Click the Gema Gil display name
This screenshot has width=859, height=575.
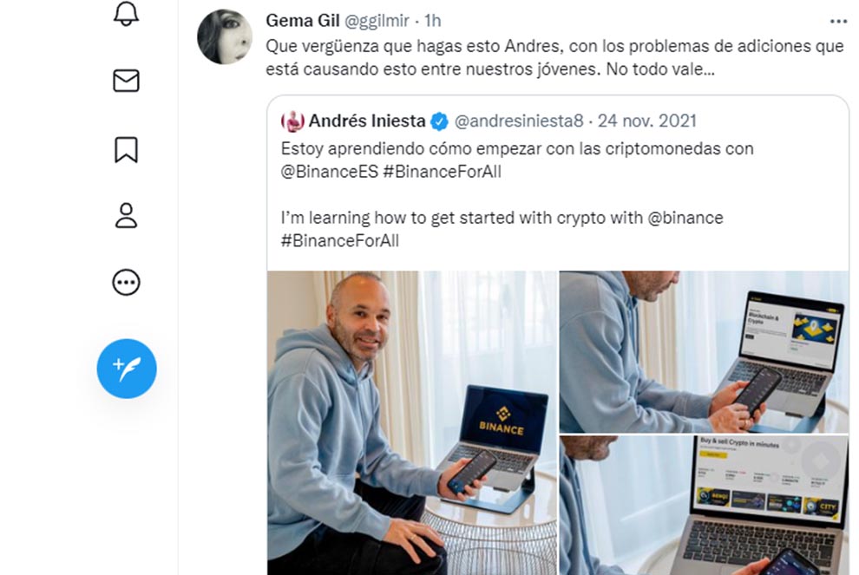tap(303, 21)
